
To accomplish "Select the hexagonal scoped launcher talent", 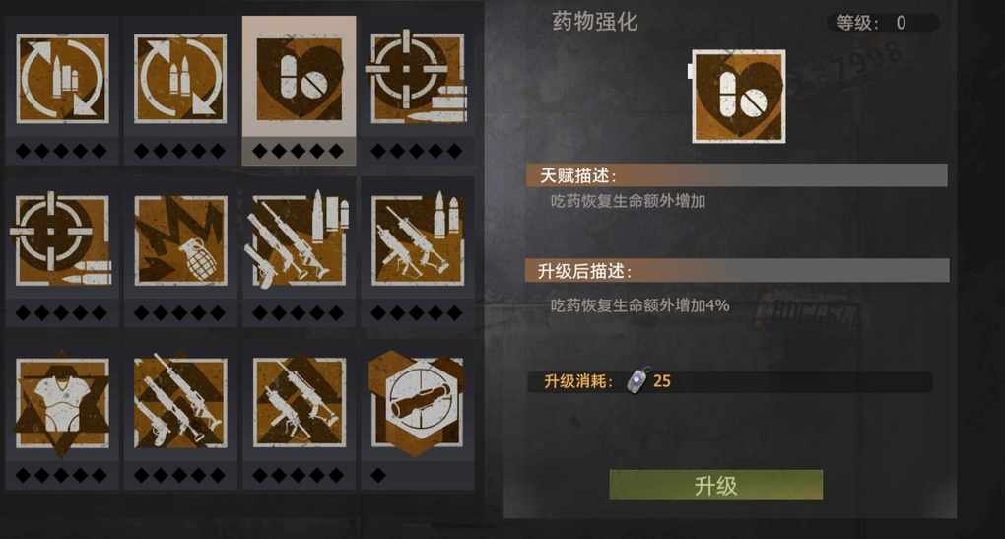I will point(417,402).
